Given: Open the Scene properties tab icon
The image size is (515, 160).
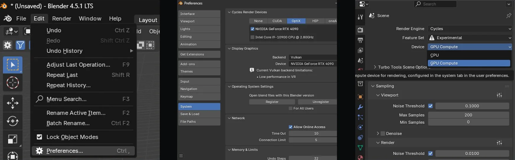Looking at the screenshot, I should (x=360, y=61).
